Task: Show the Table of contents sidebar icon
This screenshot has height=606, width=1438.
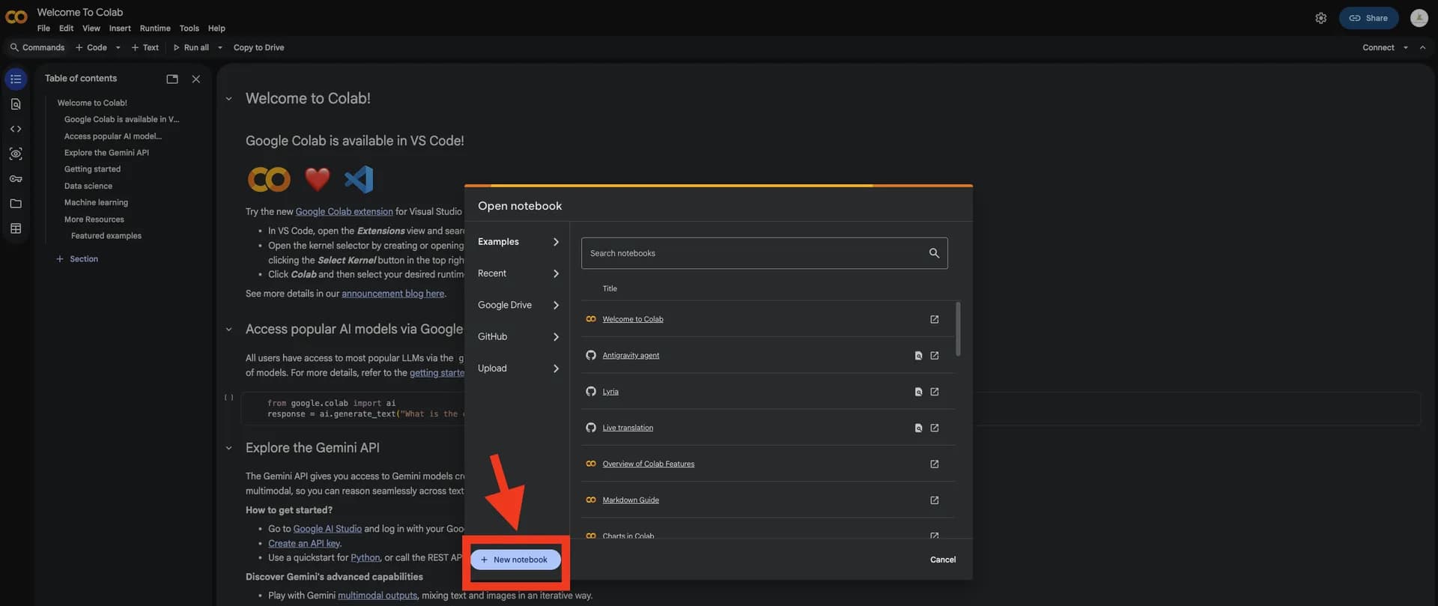Action: tap(16, 79)
